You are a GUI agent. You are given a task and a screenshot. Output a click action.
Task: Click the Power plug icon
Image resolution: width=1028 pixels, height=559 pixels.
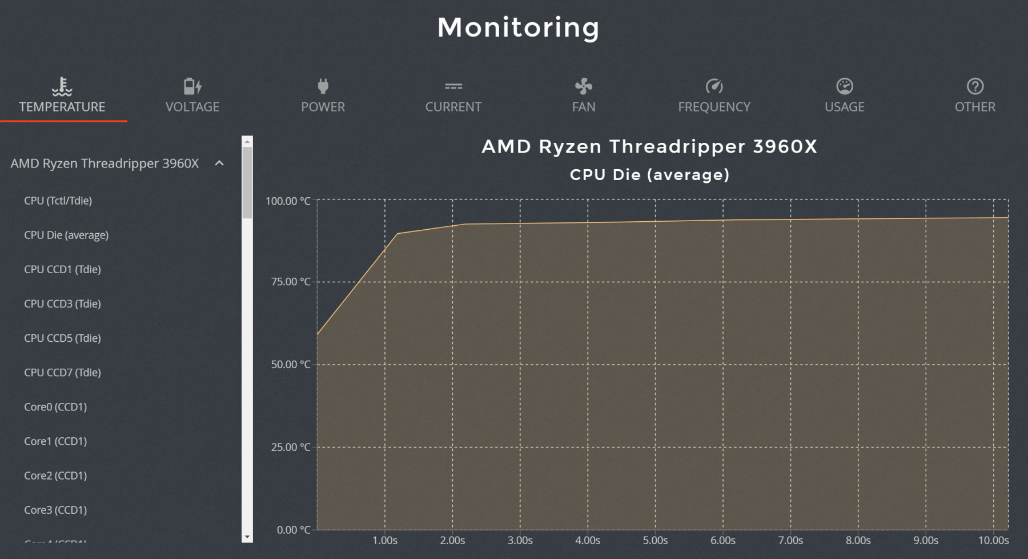[323, 86]
